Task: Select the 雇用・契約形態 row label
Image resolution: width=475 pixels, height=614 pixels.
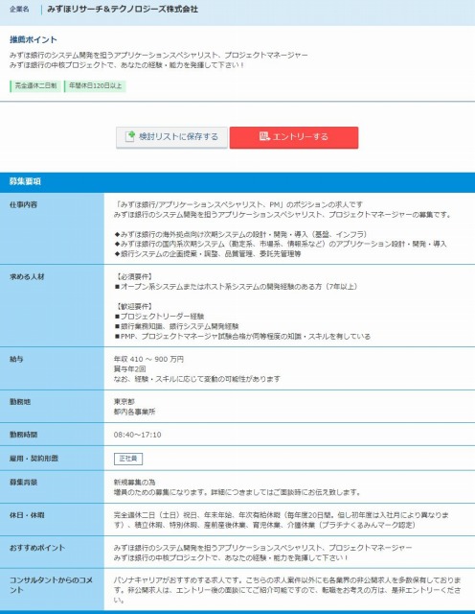Action: [34, 459]
